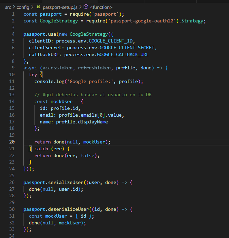Click 'Google profile:' string on line 11
Screen dimensions: 229x238
coord(90,82)
